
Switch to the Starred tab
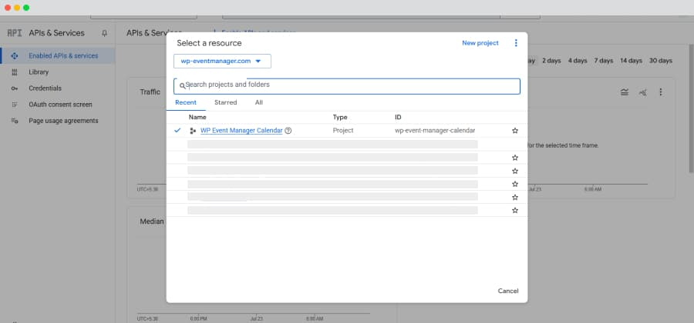coord(226,102)
